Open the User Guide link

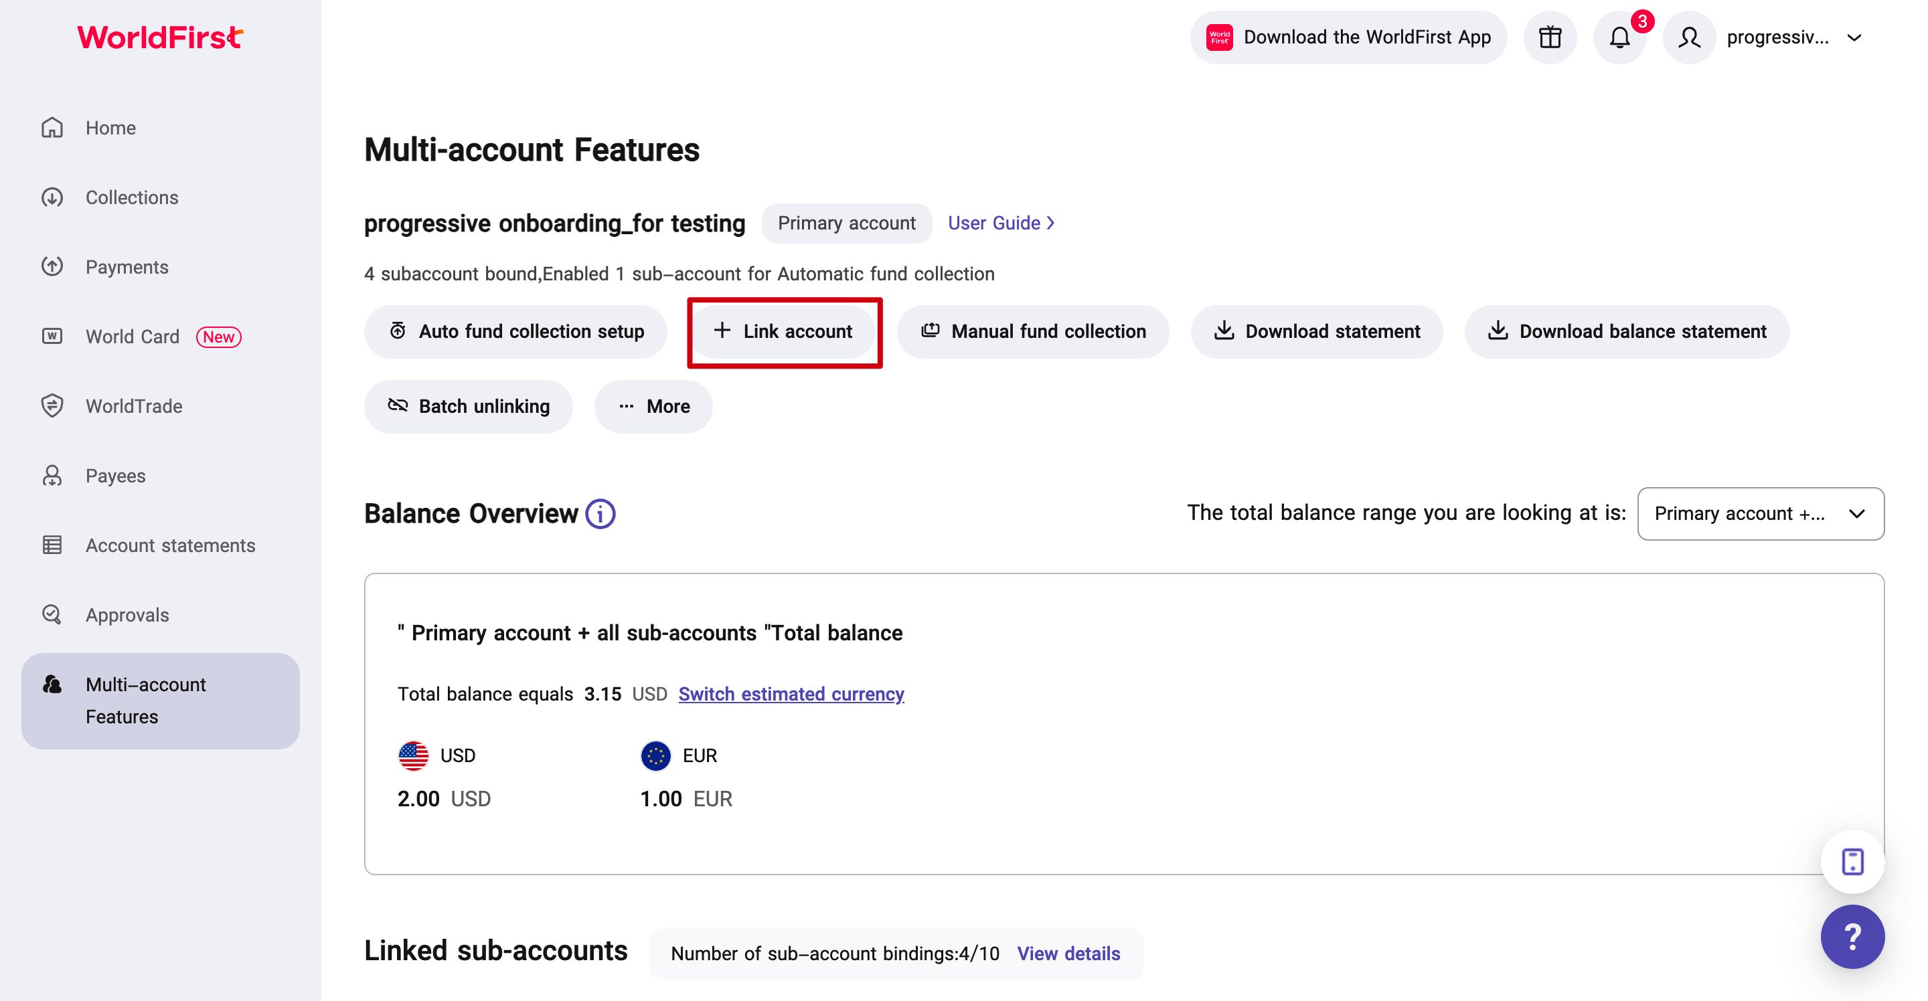[1001, 223]
